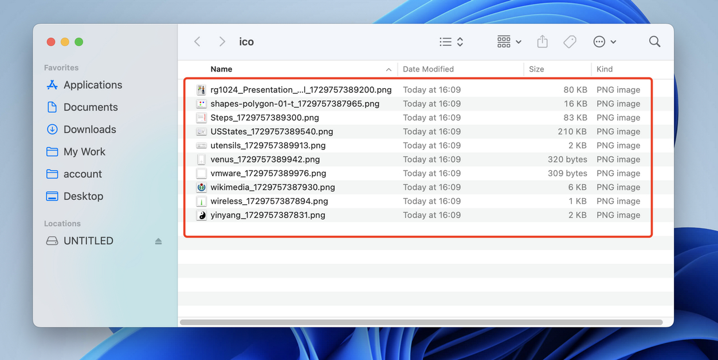Viewport: 718px width, 360px height.
Task: Open the My Work folder
Action: click(87, 151)
